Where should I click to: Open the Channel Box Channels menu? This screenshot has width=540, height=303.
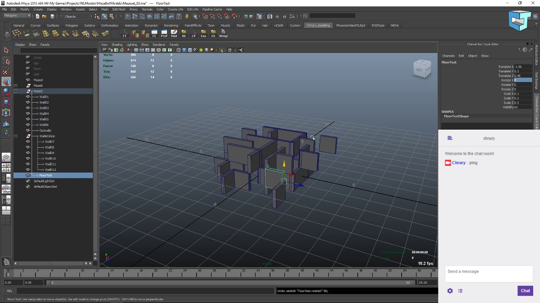pyautogui.click(x=448, y=56)
